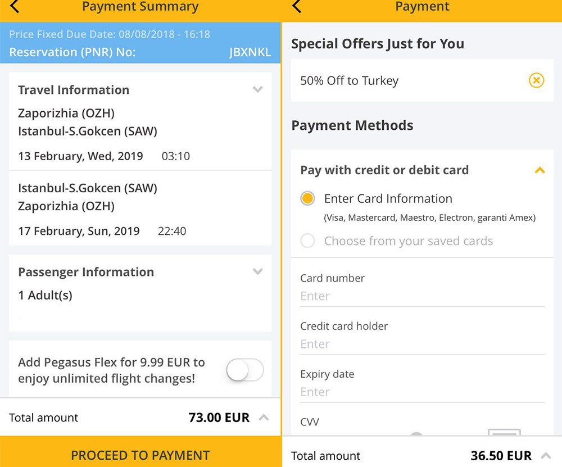Image resolution: width=562 pixels, height=467 pixels.
Task: Toggle the Pegasus Flex switch on
Action: pyautogui.click(x=244, y=370)
